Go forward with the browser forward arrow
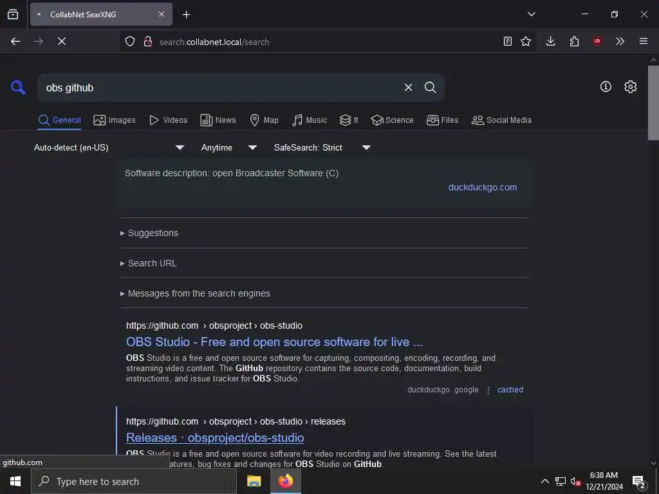The image size is (659, 494). 38,41
